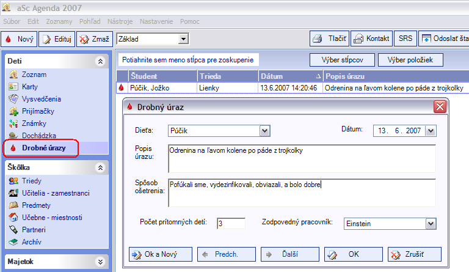
Task: Go to next record with Ďalší
Action: pyautogui.click(x=290, y=254)
